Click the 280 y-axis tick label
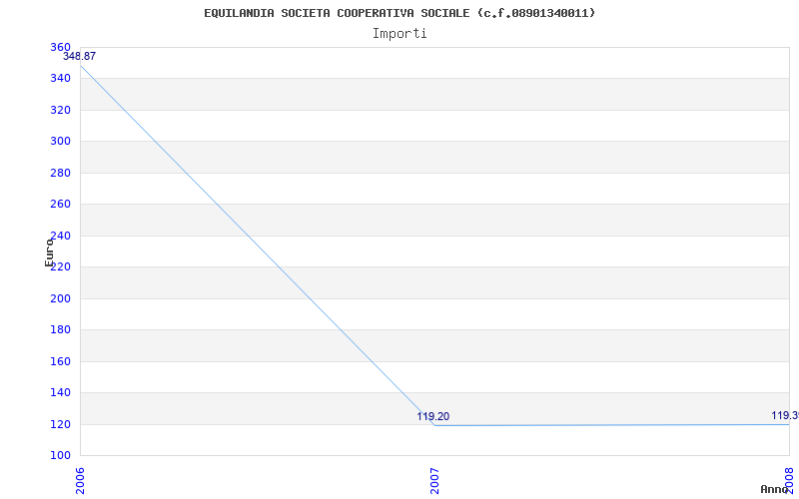799x499 pixels. [x=60, y=173]
